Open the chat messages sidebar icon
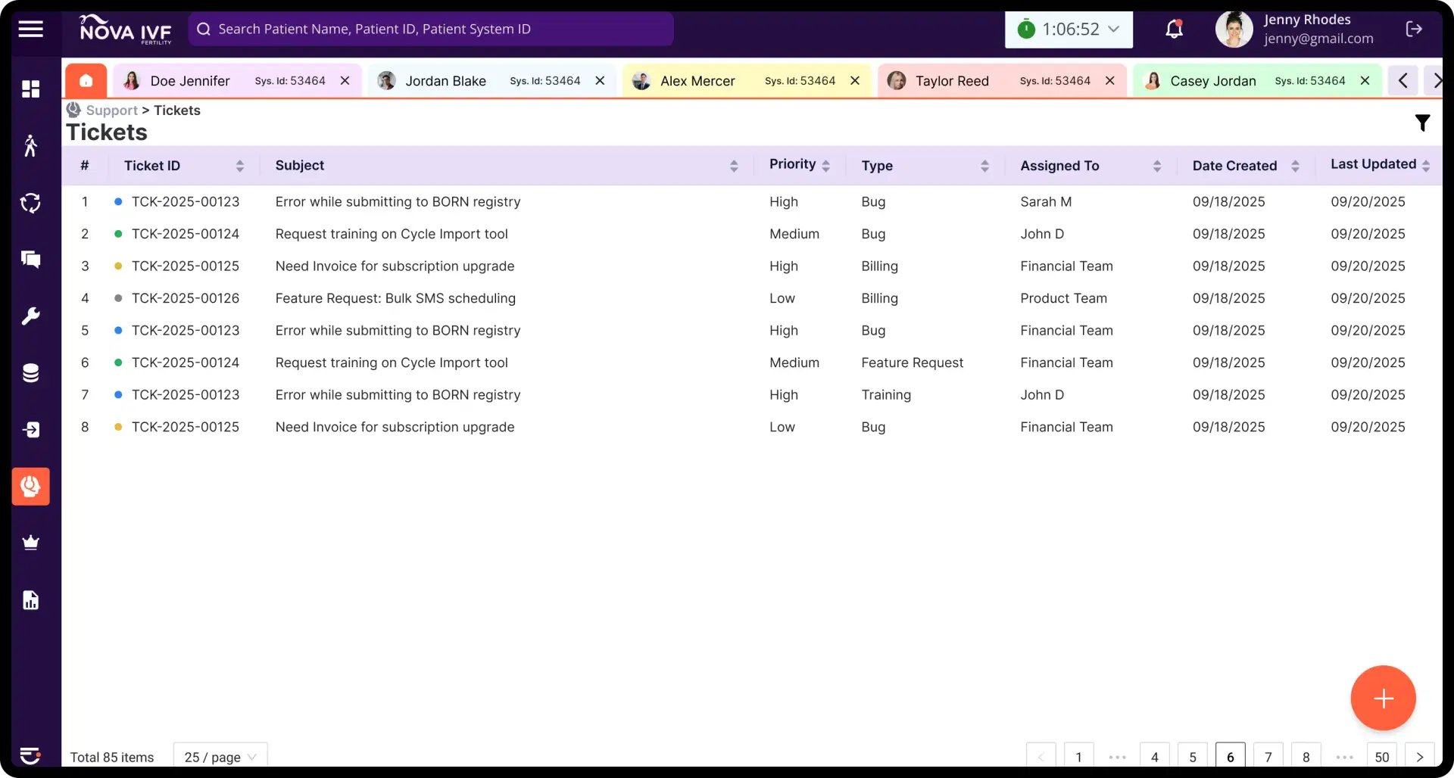This screenshot has width=1454, height=778. click(x=31, y=260)
